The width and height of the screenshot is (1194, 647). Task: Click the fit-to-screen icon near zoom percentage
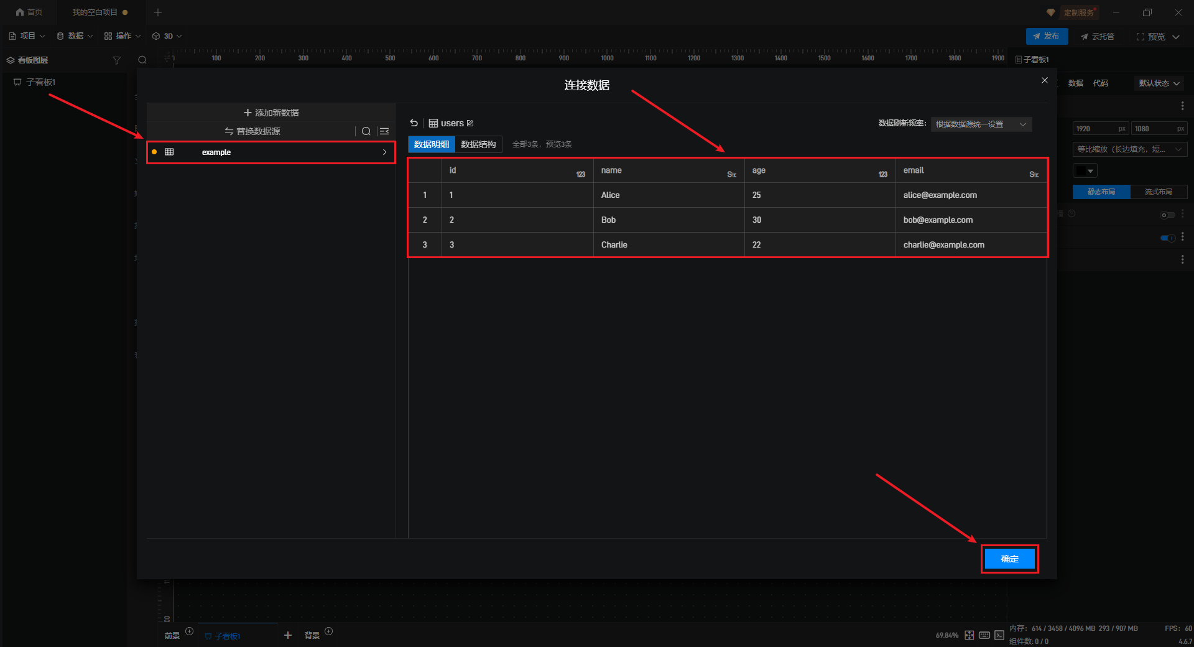pyautogui.click(x=970, y=635)
